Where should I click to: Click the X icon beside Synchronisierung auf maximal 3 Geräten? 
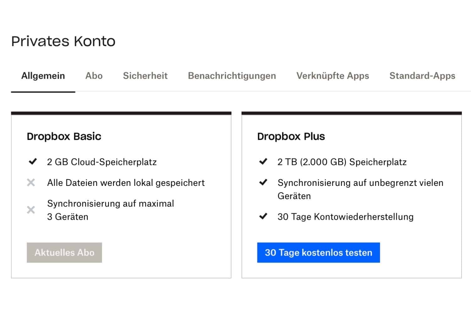click(x=31, y=210)
